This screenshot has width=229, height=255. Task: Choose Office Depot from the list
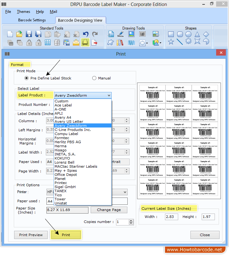click(83, 175)
